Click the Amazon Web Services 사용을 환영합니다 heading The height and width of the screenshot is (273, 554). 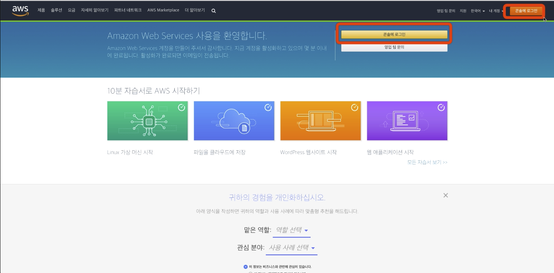click(x=187, y=36)
